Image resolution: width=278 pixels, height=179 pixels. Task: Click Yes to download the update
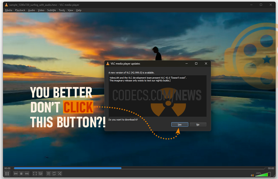click(x=179, y=124)
